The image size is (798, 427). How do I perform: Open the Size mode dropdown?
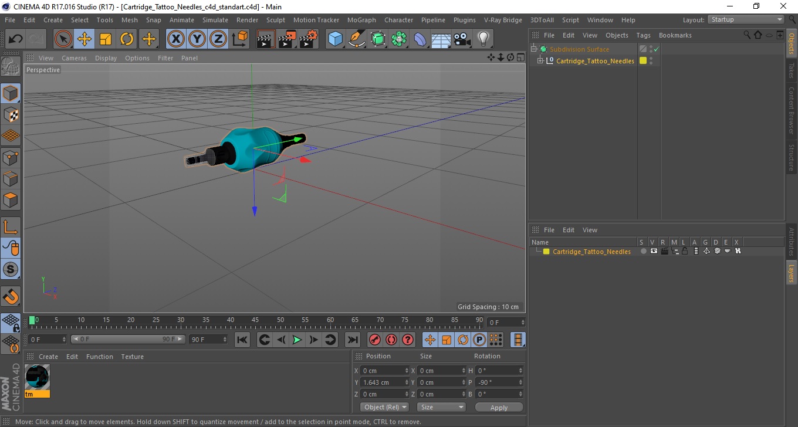point(441,407)
